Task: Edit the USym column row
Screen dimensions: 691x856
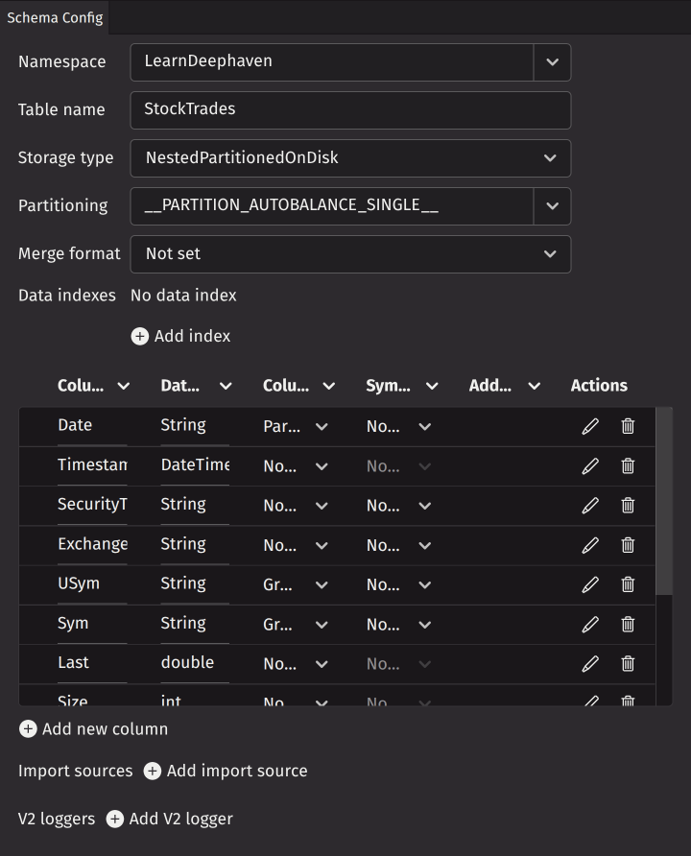Action: [590, 584]
